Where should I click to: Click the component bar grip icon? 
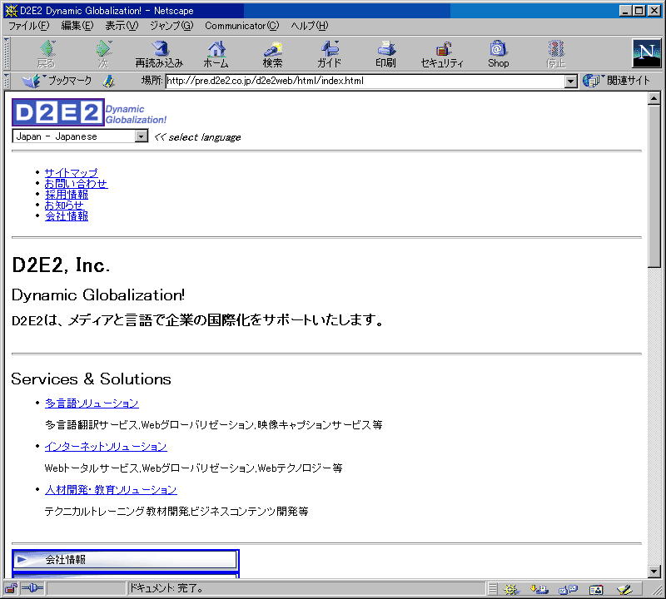coord(493,589)
